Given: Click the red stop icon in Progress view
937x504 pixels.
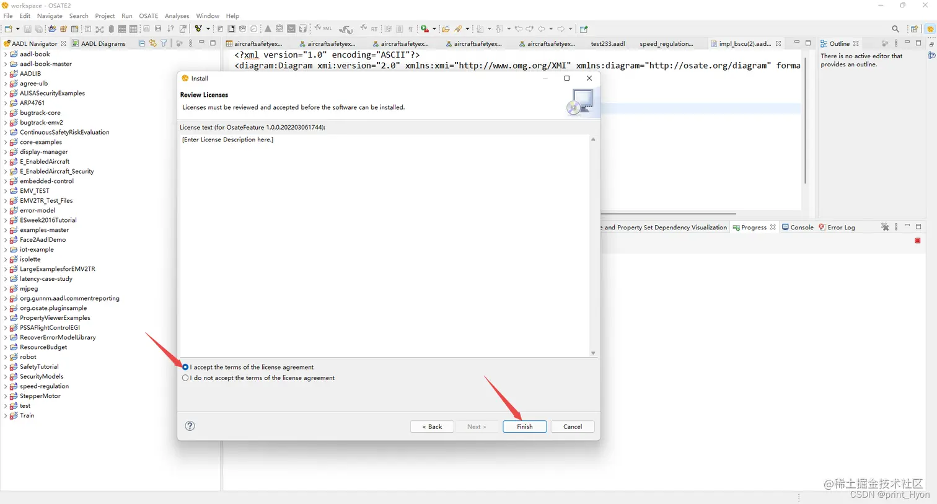Looking at the screenshot, I should (918, 241).
